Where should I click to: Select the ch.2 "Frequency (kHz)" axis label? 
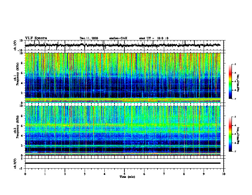click(17, 127)
